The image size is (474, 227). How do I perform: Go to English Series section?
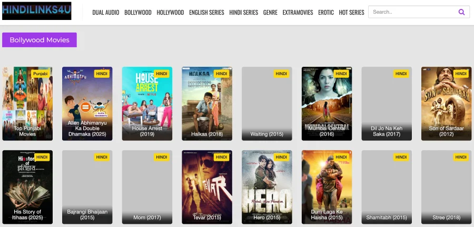coord(206,13)
